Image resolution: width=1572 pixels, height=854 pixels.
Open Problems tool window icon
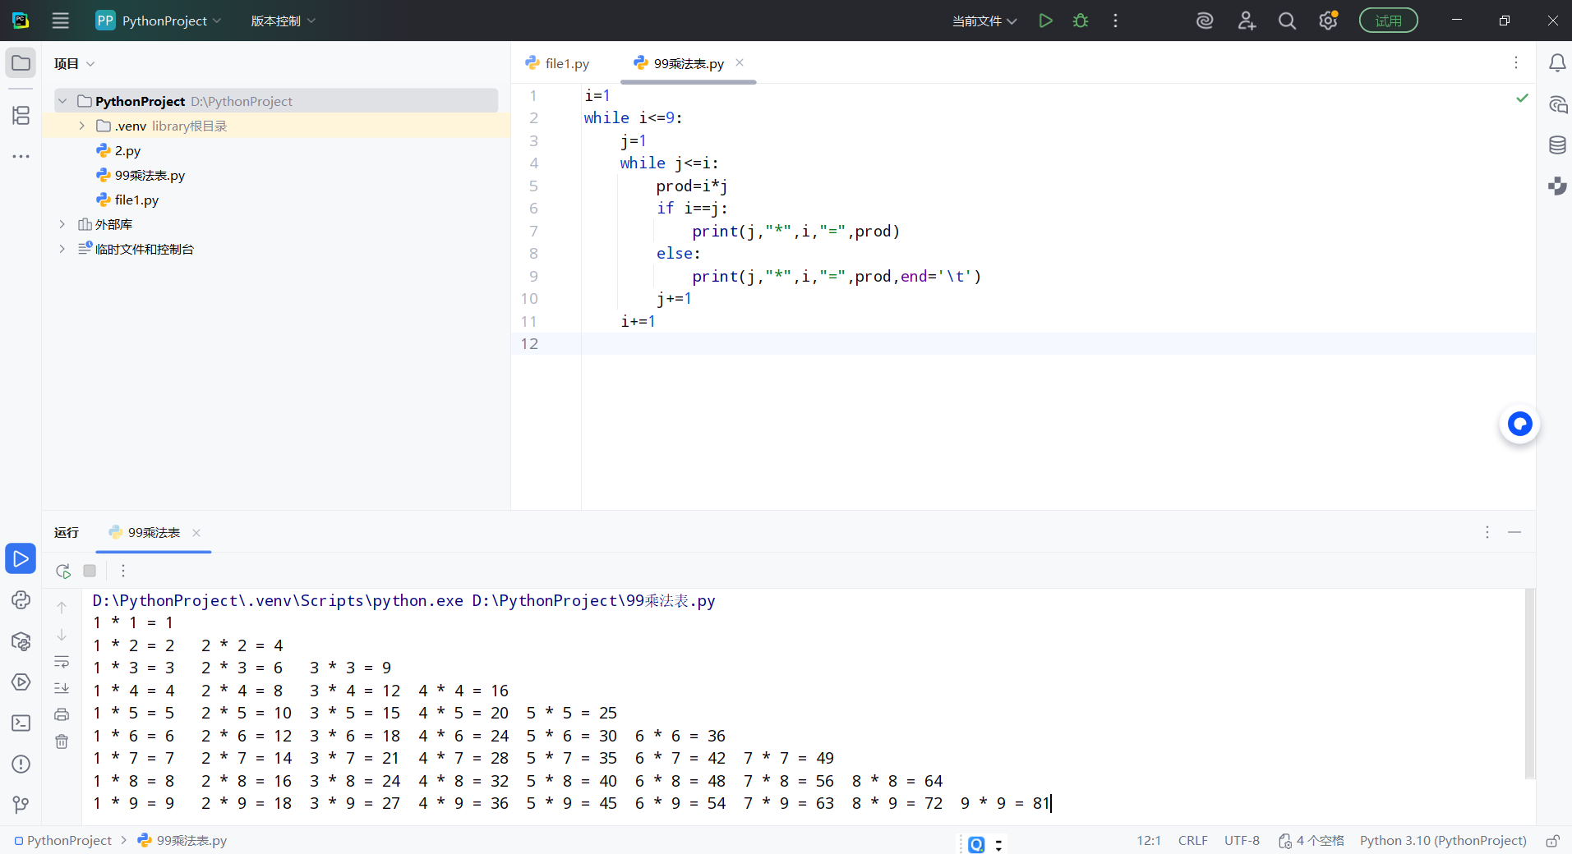tap(21, 764)
